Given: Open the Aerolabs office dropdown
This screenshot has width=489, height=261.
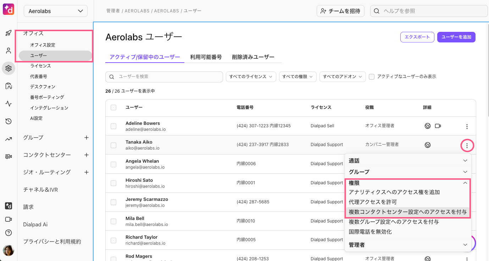Looking at the screenshot, I should click(56, 11).
